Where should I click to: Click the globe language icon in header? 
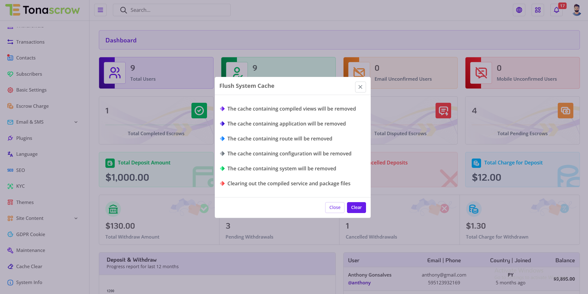pos(519,10)
